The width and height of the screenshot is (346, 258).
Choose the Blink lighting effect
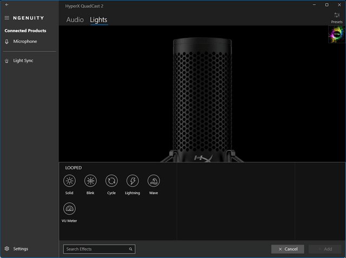(90, 181)
